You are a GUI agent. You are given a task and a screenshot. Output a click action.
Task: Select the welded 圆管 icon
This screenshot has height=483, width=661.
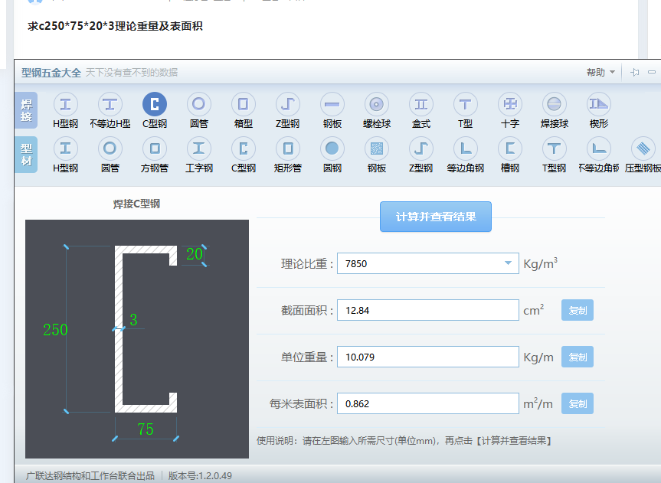tap(198, 107)
